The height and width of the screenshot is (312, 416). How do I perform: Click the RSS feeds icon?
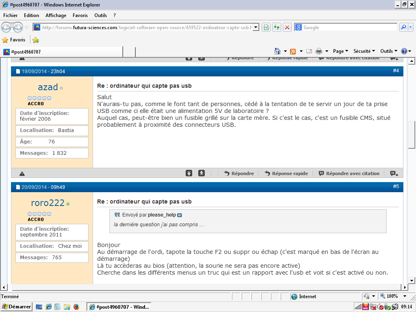(293, 51)
